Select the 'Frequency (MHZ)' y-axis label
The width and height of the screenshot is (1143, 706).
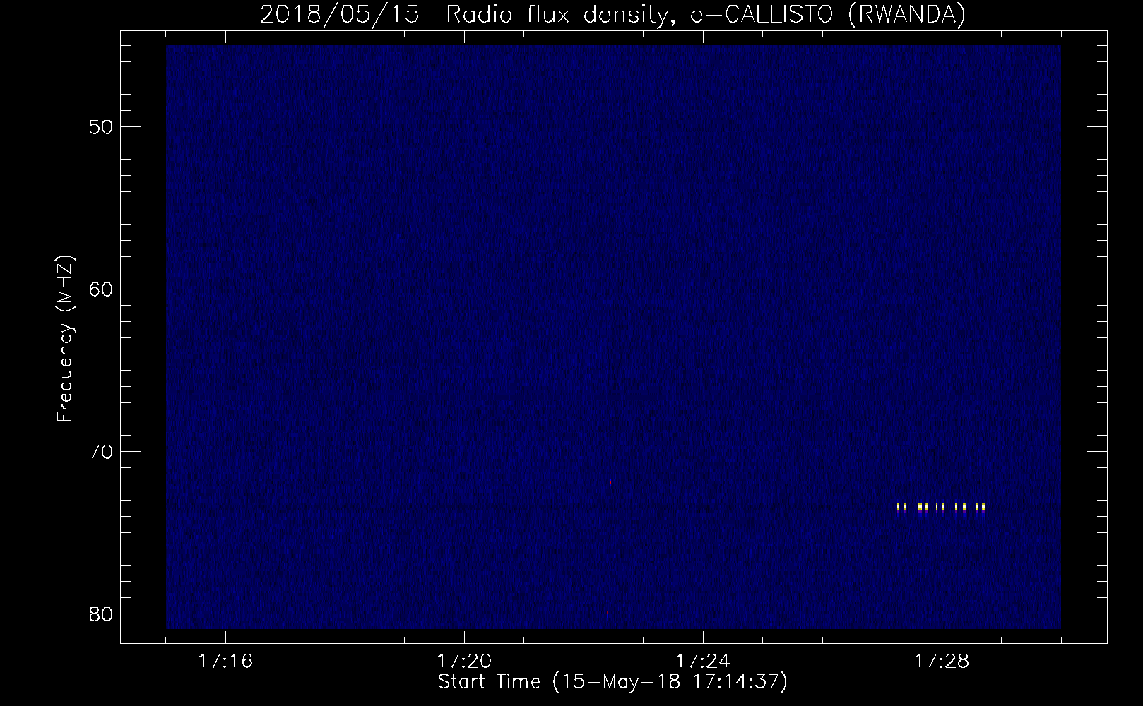(x=65, y=339)
